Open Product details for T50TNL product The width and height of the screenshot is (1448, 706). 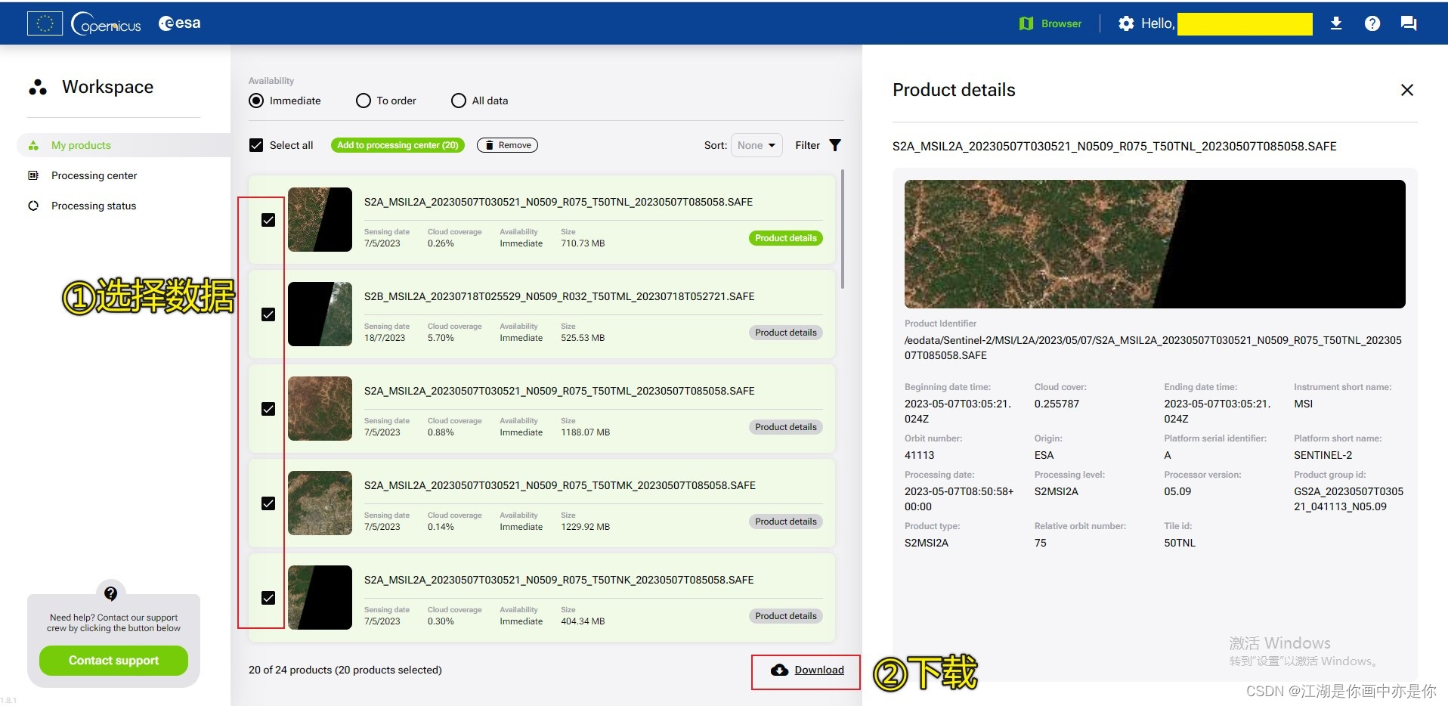click(x=786, y=238)
